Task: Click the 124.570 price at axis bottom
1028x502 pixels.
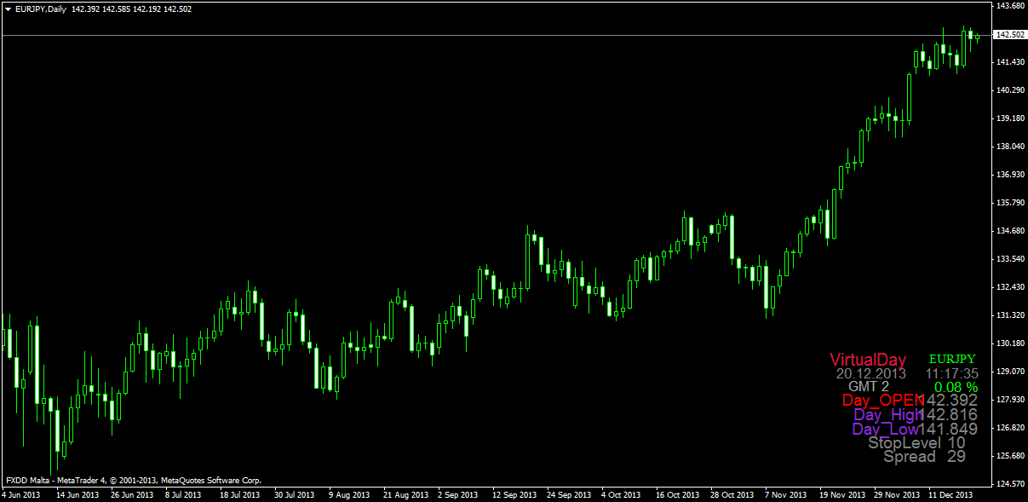Action: click(1009, 484)
